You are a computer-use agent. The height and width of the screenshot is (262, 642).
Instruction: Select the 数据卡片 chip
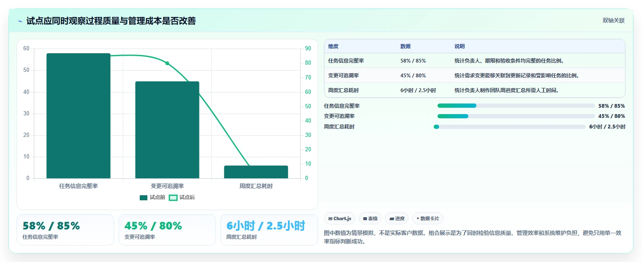(x=428, y=218)
